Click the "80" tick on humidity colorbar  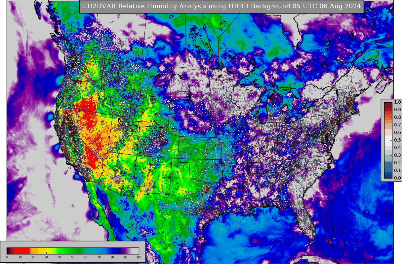[x=112, y=257]
